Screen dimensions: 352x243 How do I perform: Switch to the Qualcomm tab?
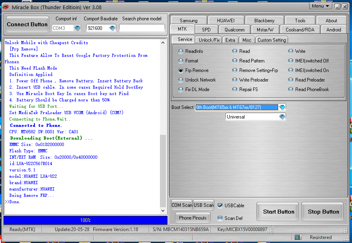(x=235, y=30)
